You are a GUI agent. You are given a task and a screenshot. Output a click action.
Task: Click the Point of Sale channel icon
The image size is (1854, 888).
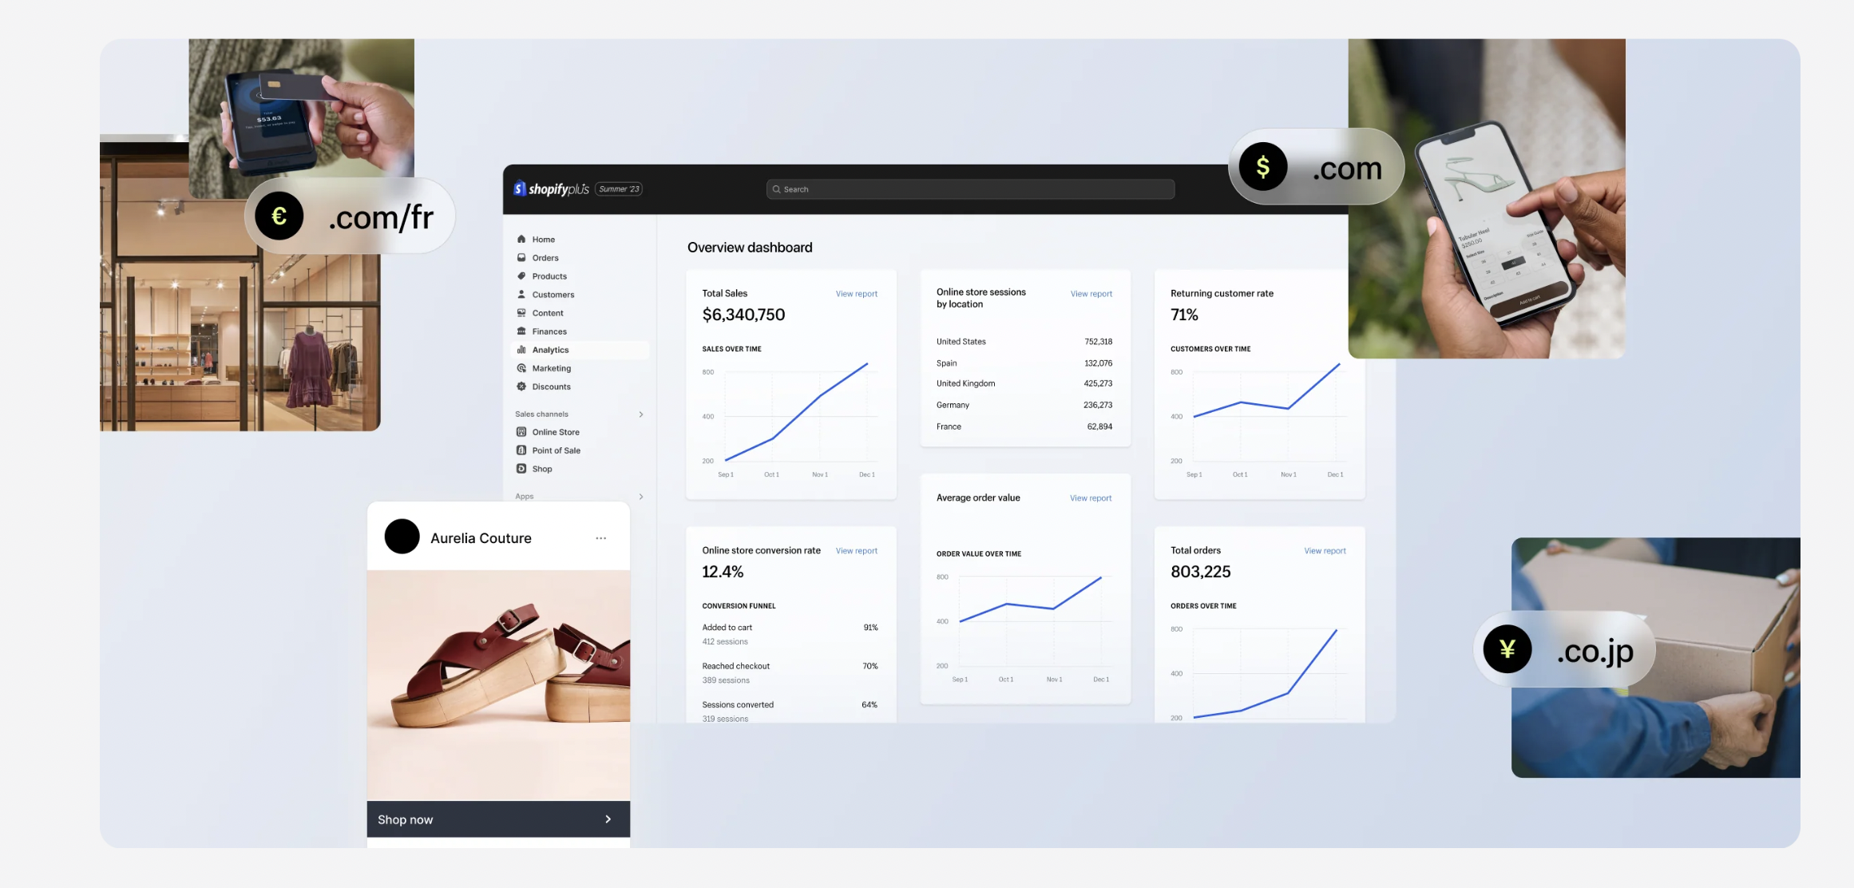521,450
